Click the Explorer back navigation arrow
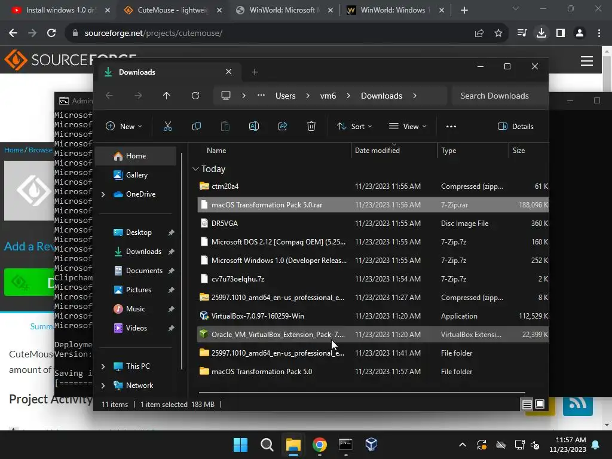The image size is (612, 459). point(109,96)
